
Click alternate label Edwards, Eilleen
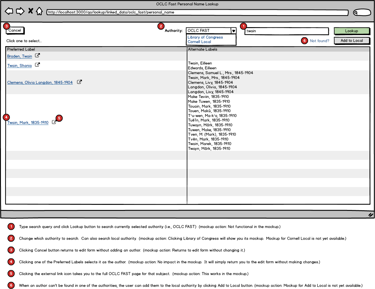(x=202, y=68)
